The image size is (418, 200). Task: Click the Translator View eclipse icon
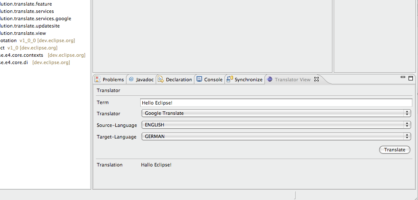270,79
